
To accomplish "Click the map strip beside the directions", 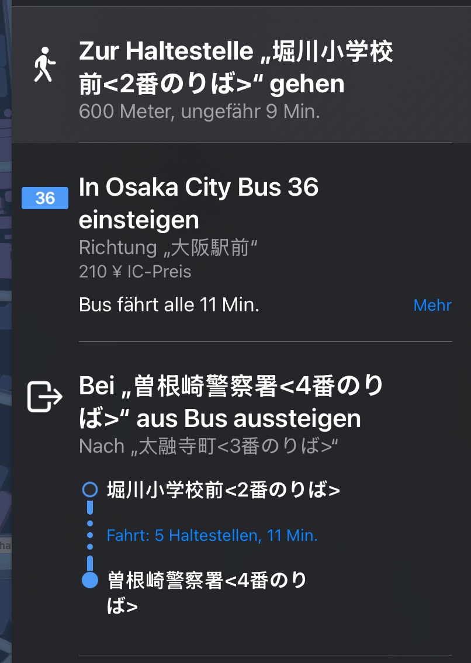I will pyautogui.click(x=5, y=350).
